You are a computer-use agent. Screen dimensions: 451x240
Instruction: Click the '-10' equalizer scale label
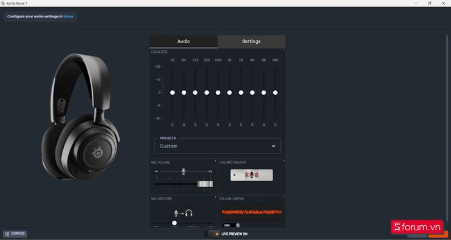pos(158,119)
